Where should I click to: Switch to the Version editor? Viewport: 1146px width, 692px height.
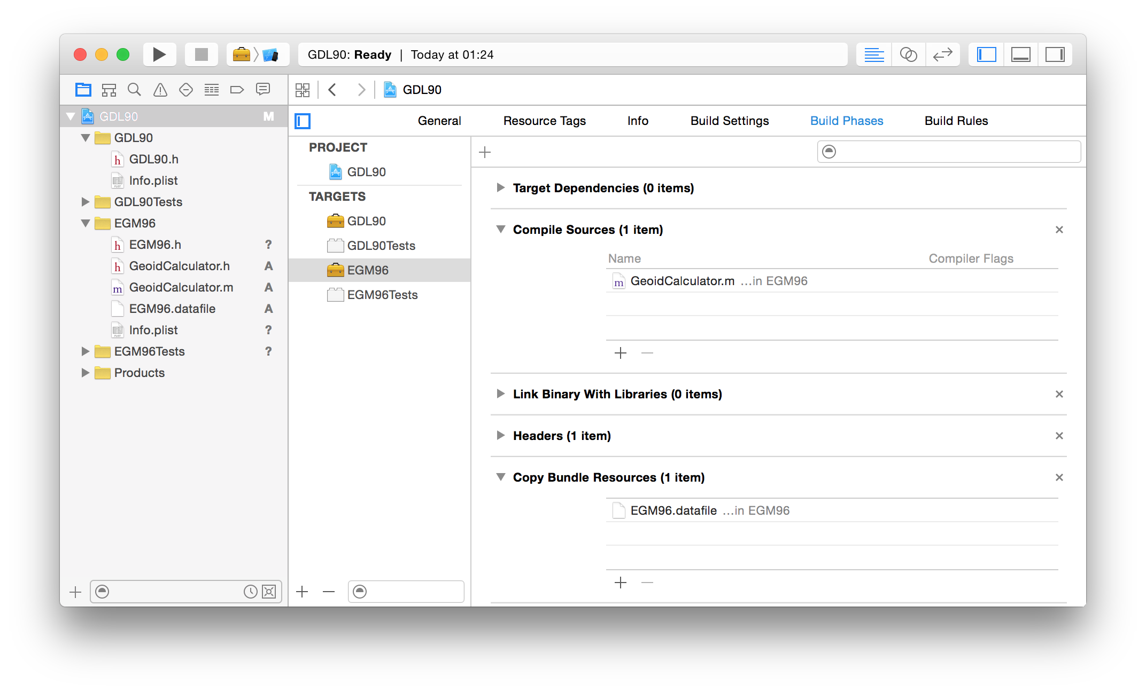[x=942, y=54]
